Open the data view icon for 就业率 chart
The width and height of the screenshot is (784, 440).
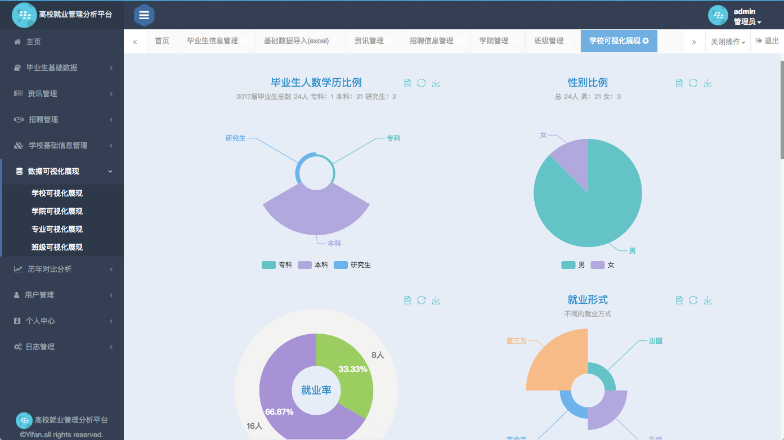[x=407, y=300]
